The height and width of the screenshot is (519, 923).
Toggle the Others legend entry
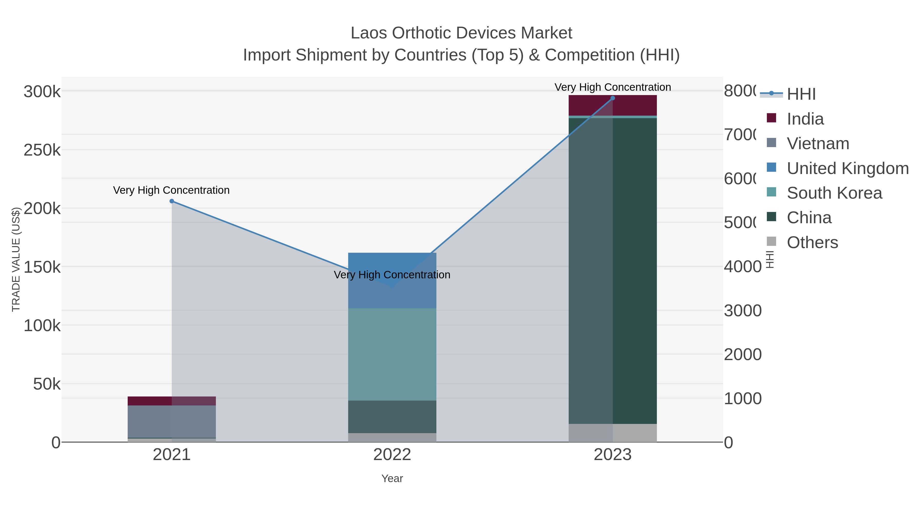(802, 242)
